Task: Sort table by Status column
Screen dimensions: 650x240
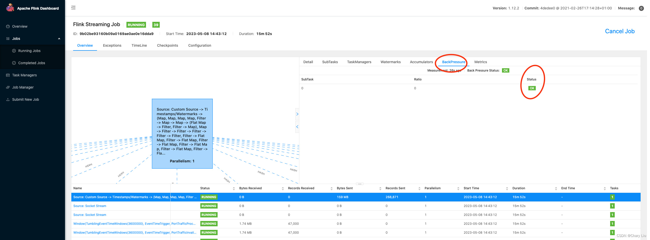Action: (x=234, y=188)
